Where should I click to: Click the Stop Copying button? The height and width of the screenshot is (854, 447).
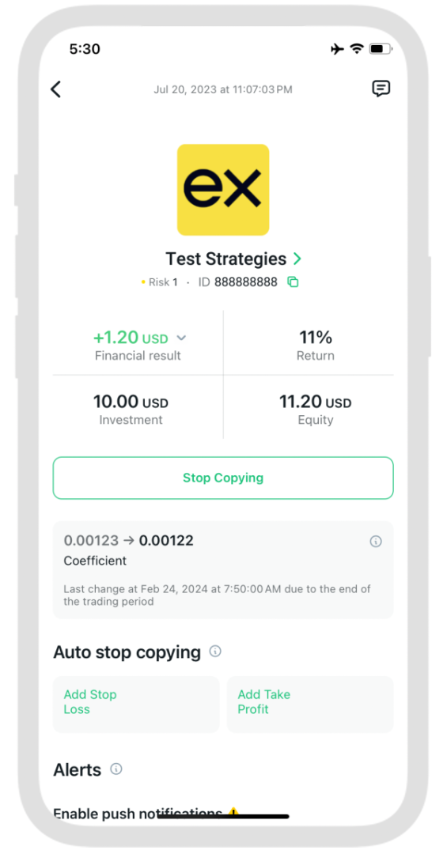[223, 478]
